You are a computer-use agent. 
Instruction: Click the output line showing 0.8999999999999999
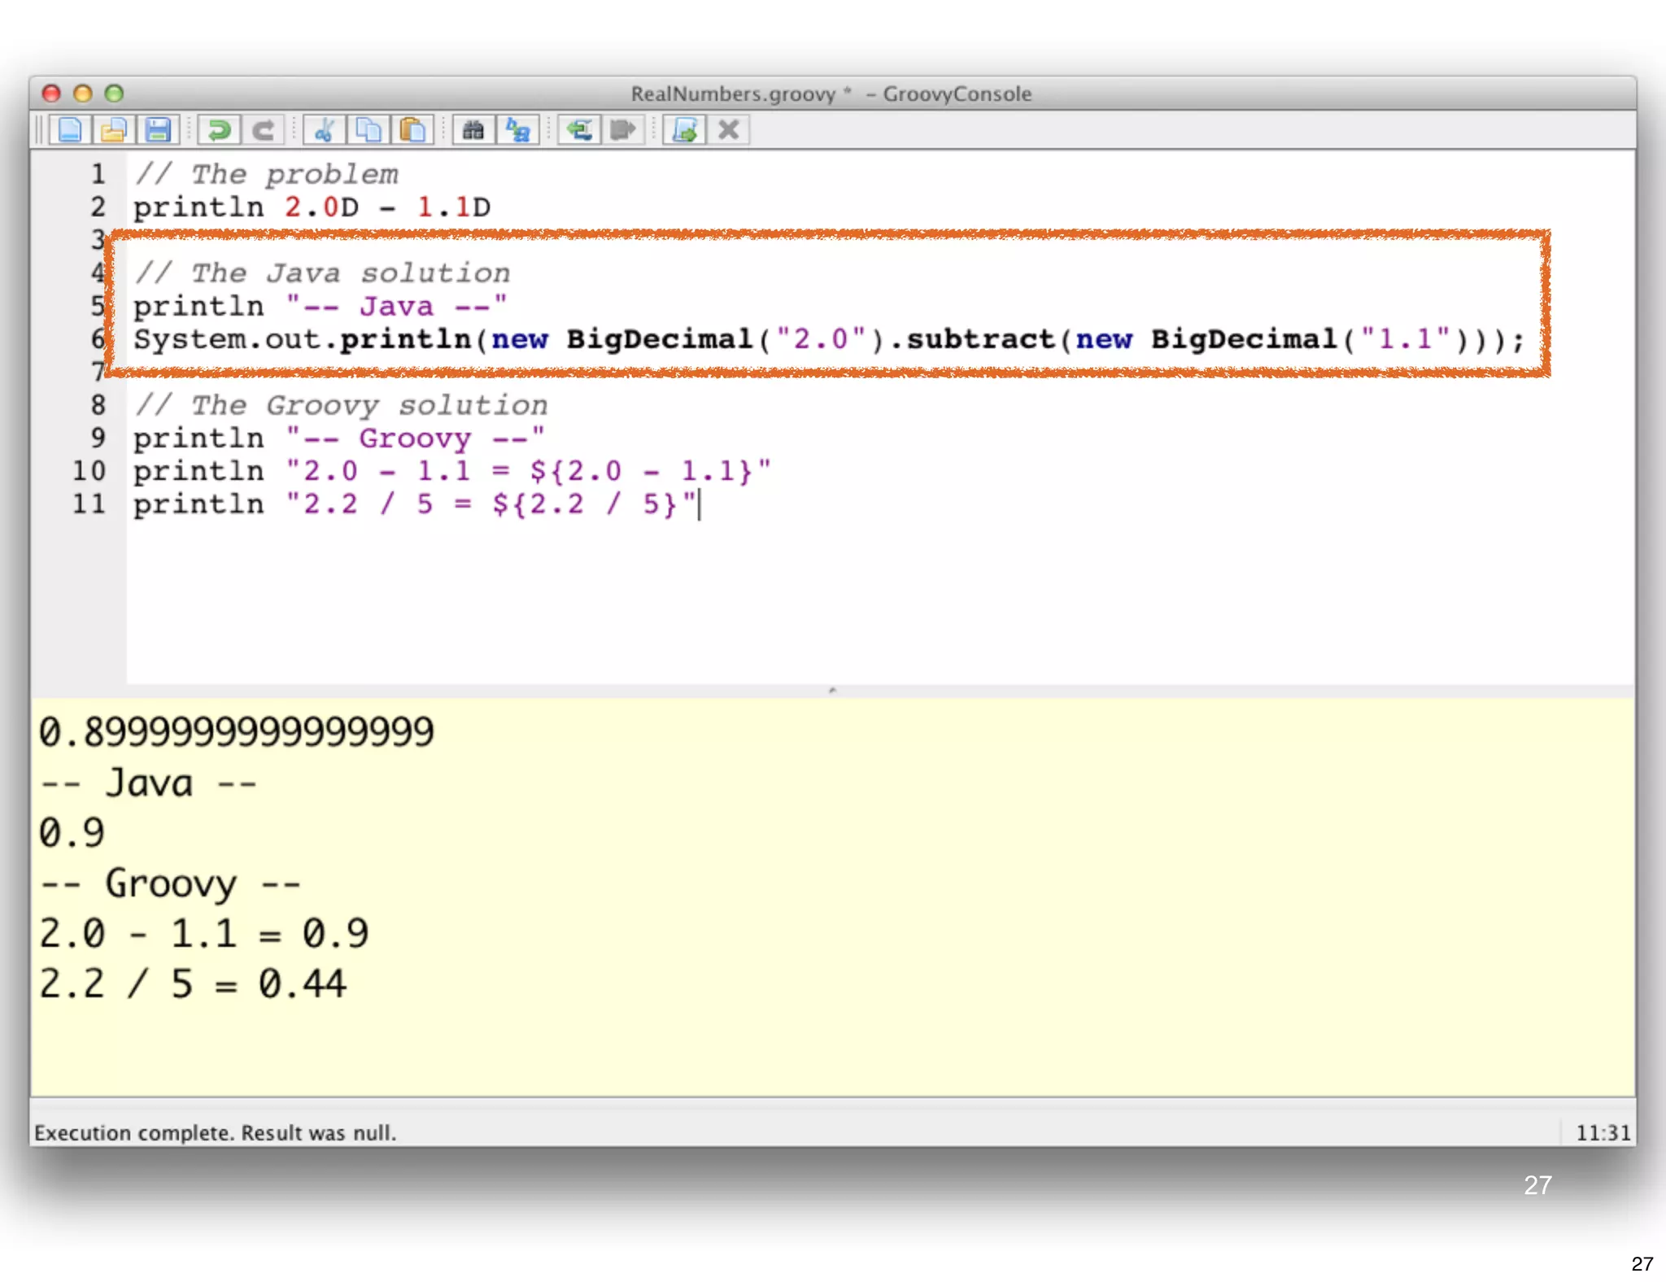click(x=237, y=732)
